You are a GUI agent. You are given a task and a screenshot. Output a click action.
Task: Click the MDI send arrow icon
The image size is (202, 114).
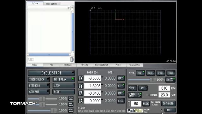(72, 60)
